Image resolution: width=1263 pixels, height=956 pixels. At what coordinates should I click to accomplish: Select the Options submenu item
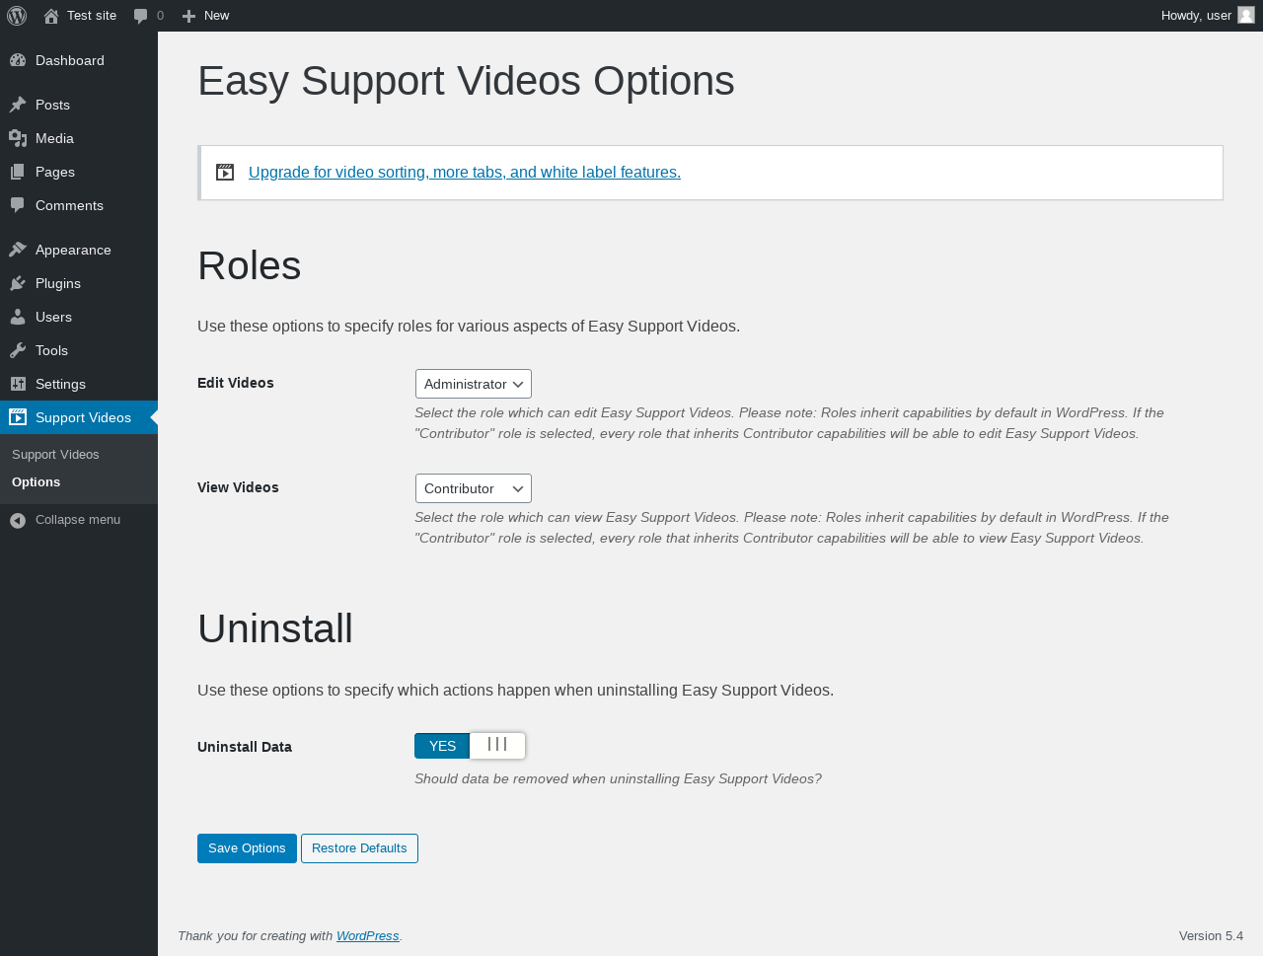click(x=36, y=482)
